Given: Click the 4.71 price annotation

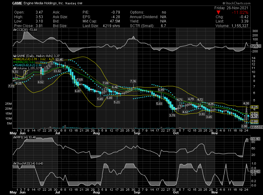Looking at the screenshot, I should 179,100.
